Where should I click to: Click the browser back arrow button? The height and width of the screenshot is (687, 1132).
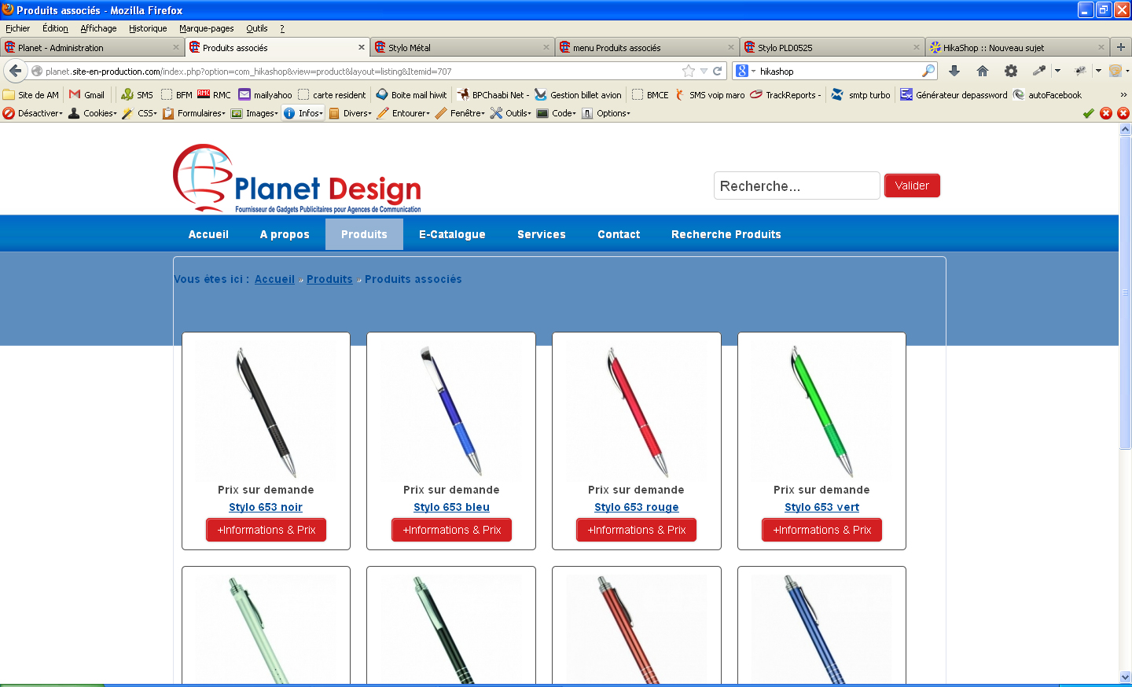[x=16, y=71]
